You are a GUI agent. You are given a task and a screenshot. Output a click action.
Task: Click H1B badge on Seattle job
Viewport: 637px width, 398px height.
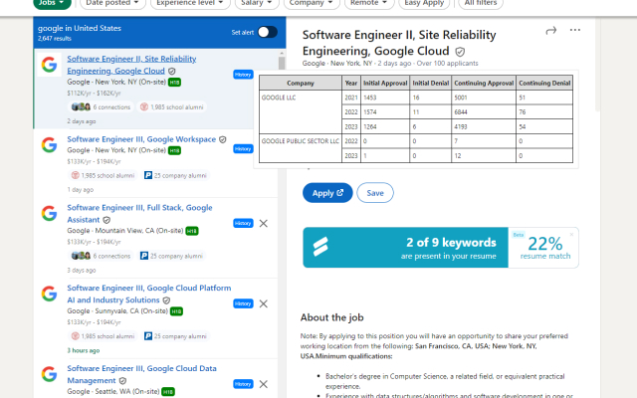pos(168,392)
